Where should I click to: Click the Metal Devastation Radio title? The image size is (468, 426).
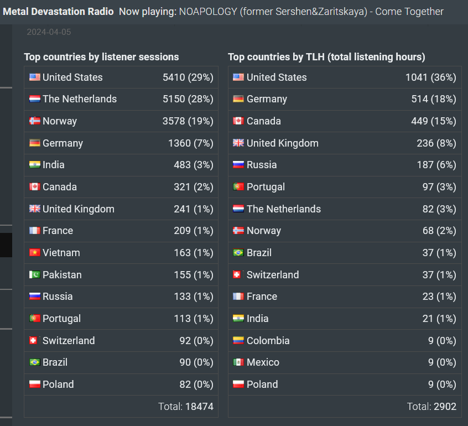pyautogui.click(x=58, y=12)
